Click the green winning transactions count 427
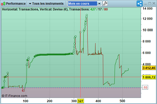Screen dimensions: 157x104 click(93, 9)
